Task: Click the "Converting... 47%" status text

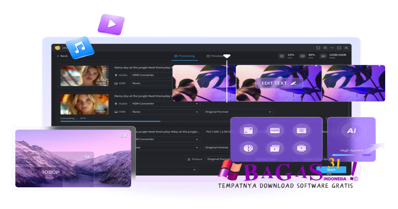Action: point(73,118)
